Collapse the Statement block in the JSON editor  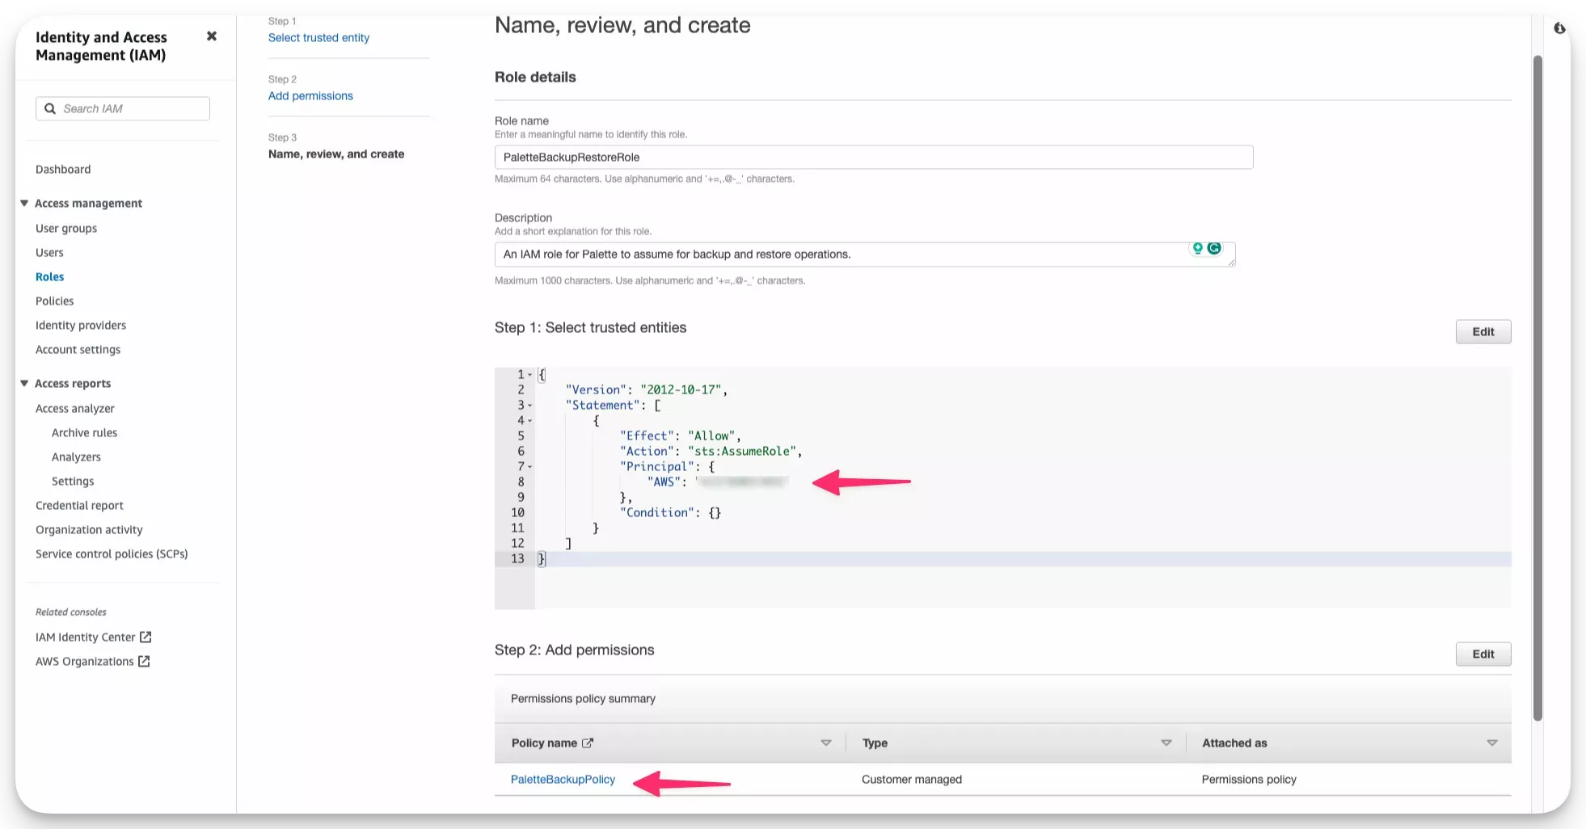[x=529, y=405]
